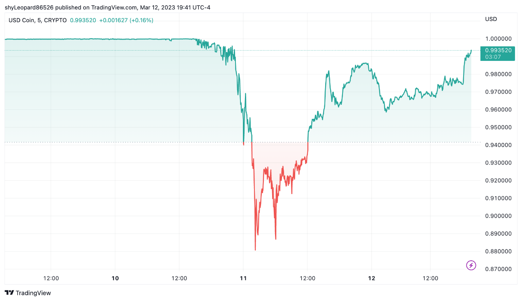Viewport: 522px width, 301px height.
Task: Click the 0.960000 price axis label
Action: (x=498, y=109)
